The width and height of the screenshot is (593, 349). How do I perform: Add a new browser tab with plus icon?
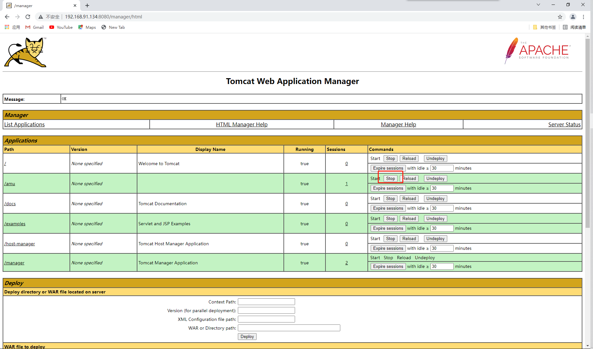[87, 5]
